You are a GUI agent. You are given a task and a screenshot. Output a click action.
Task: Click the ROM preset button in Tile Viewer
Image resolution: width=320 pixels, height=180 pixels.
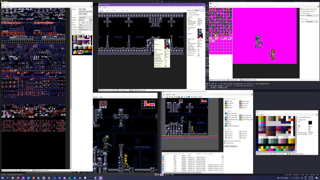[84, 9]
